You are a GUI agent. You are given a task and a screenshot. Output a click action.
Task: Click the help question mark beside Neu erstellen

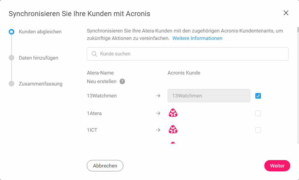122,81
